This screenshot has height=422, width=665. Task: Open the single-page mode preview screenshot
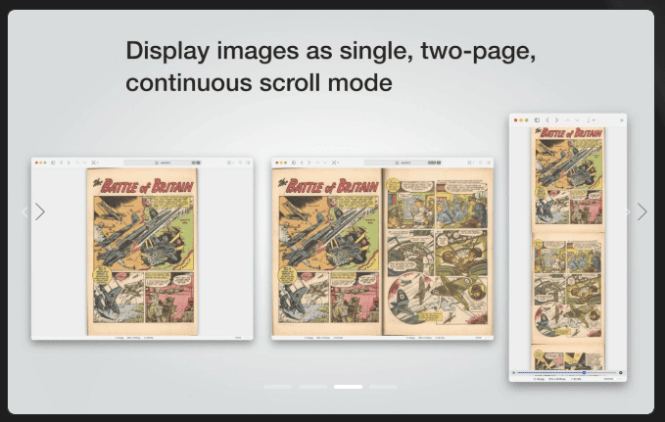pyautogui.click(x=142, y=249)
